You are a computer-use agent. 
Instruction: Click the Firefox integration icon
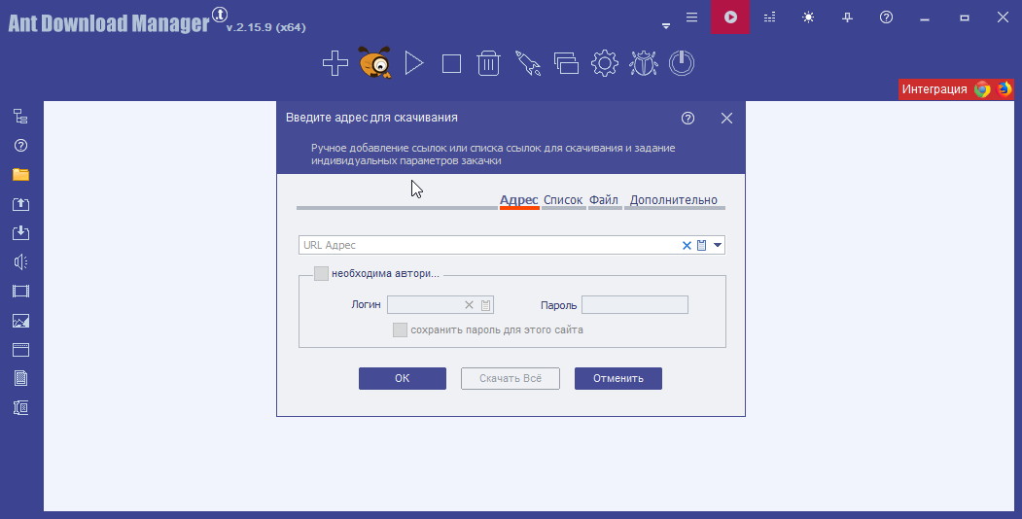tap(1004, 88)
